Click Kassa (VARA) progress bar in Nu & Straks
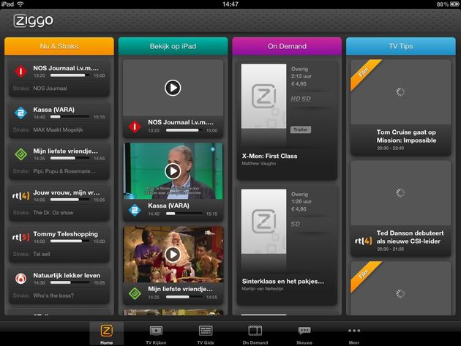The width and height of the screenshot is (461, 346). (70, 117)
